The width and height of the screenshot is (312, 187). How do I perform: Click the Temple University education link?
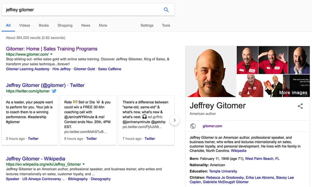pos(223,171)
